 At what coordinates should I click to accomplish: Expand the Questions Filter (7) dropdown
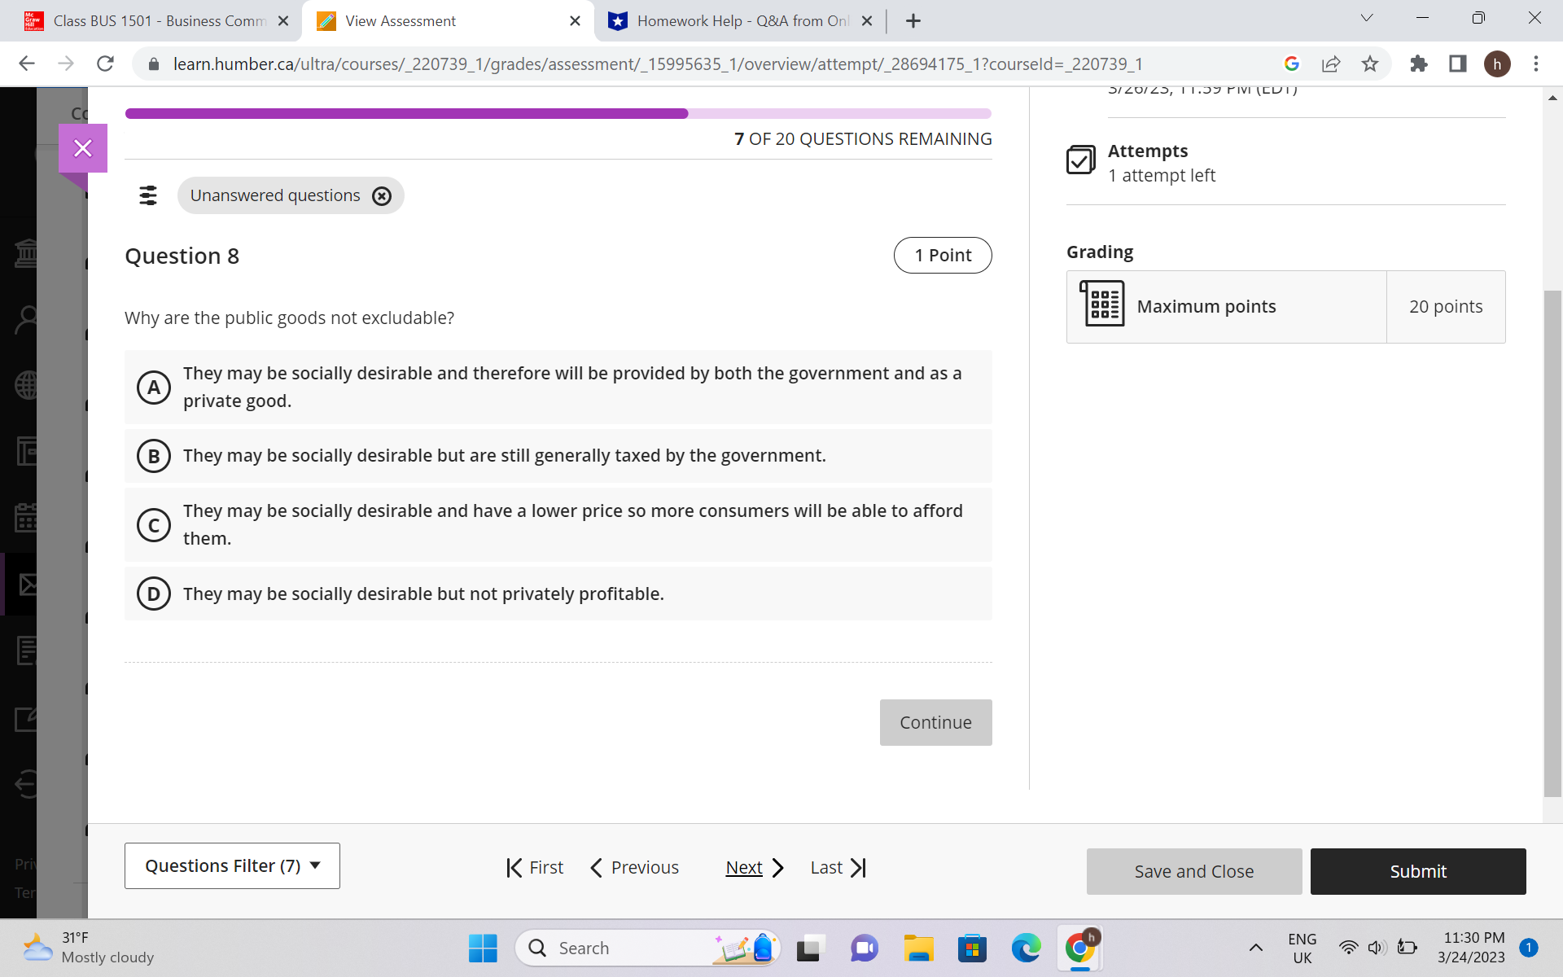(232, 865)
